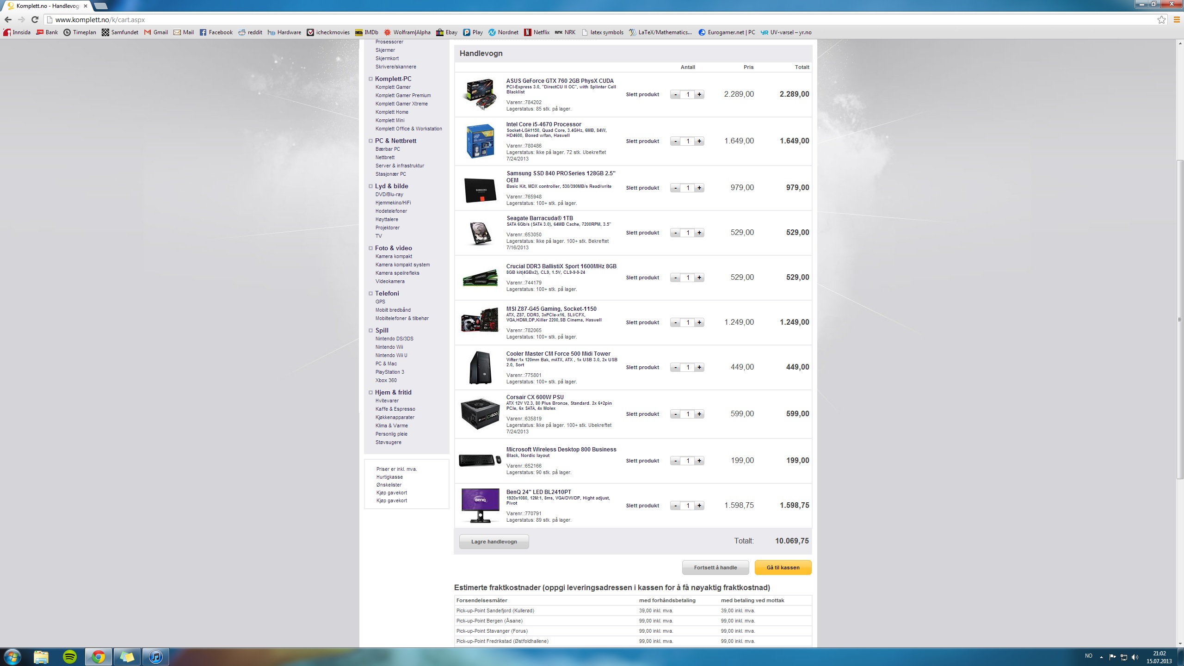Open the NRK bookmark

click(565, 32)
